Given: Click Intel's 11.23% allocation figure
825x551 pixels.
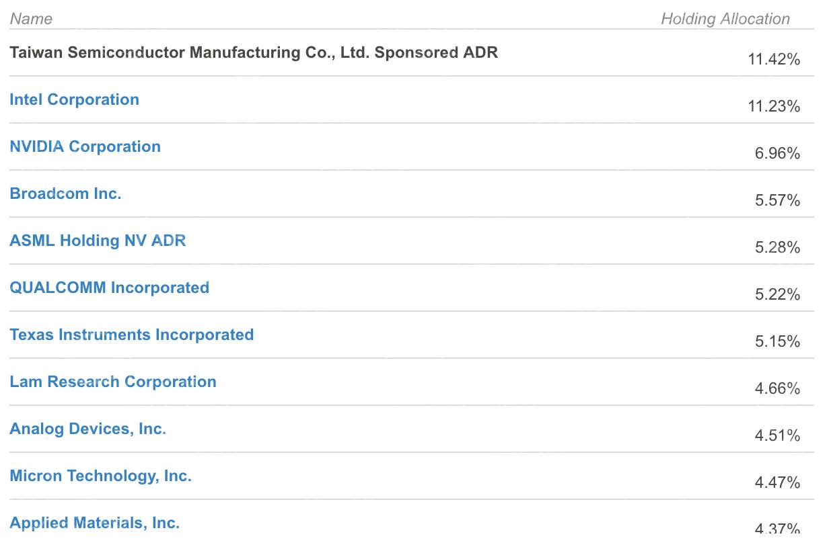Looking at the screenshot, I should [774, 106].
